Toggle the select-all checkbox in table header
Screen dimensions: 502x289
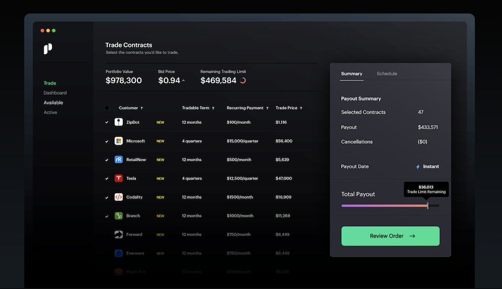click(x=106, y=108)
